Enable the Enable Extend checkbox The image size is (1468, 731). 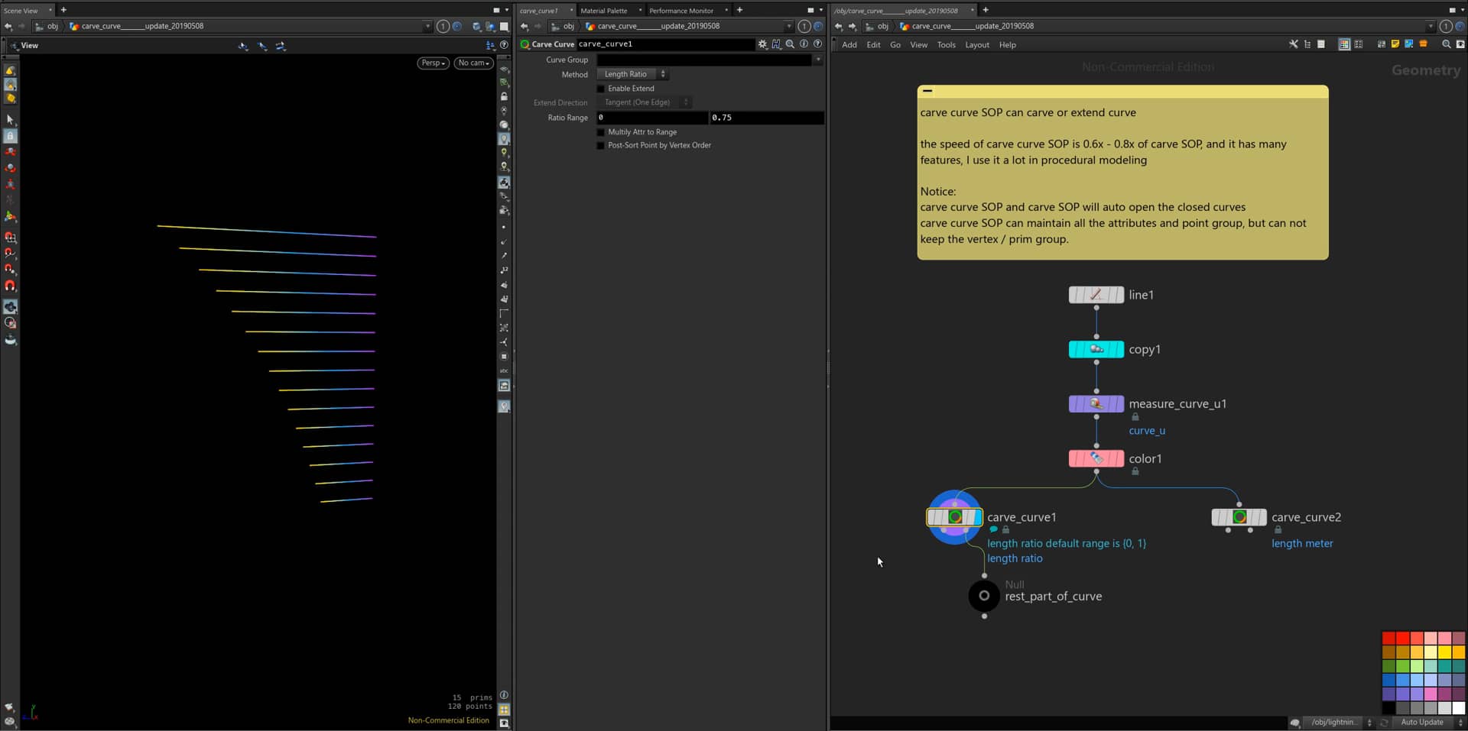click(x=601, y=89)
